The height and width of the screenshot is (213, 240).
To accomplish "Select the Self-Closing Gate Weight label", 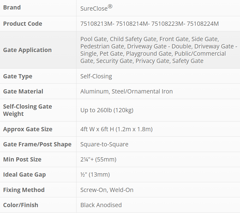I will pos(27,110).
